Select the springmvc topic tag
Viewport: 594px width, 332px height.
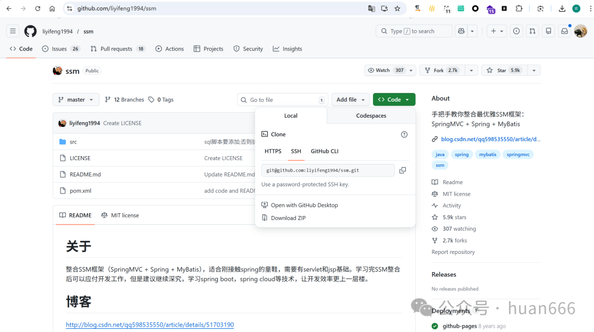pos(518,154)
